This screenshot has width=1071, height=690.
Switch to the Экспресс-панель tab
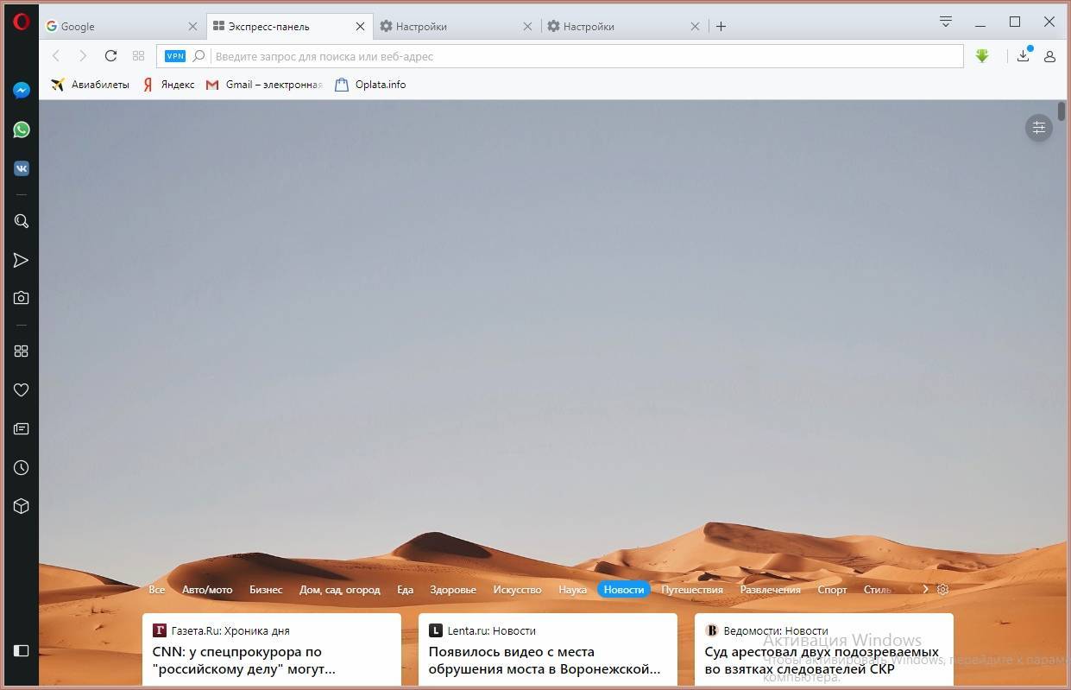coord(290,27)
